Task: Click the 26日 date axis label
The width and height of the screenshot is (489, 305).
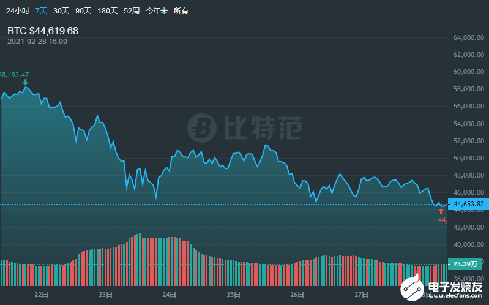Action: click(297, 295)
